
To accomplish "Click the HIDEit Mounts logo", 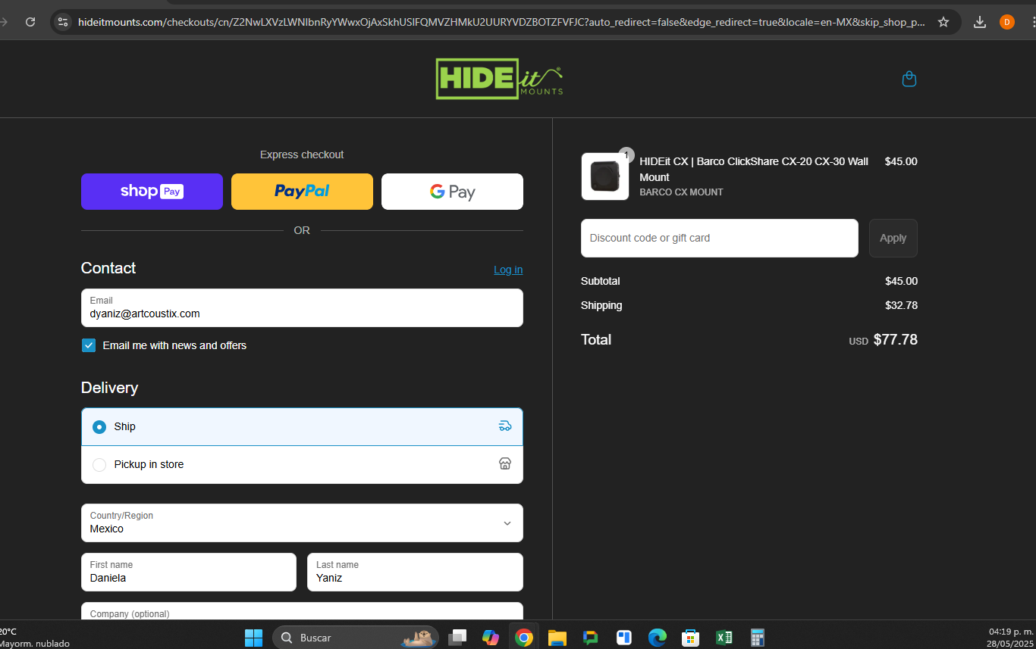I will click(499, 79).
